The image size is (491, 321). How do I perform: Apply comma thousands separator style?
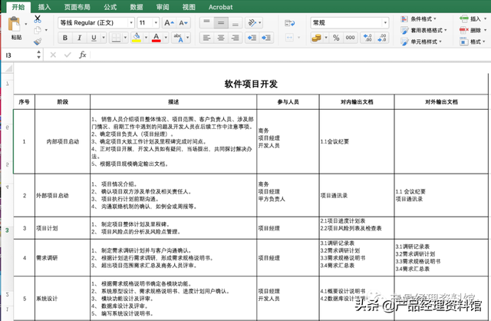tap(350, 38)
